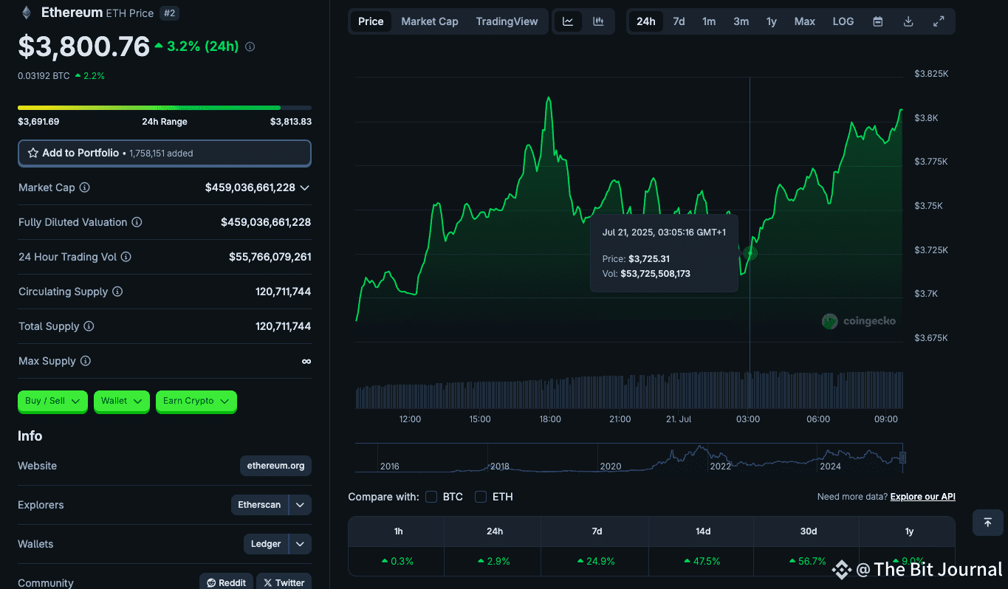
Task: Click the #2 rank badge
Action: click(x=169, y=13)
